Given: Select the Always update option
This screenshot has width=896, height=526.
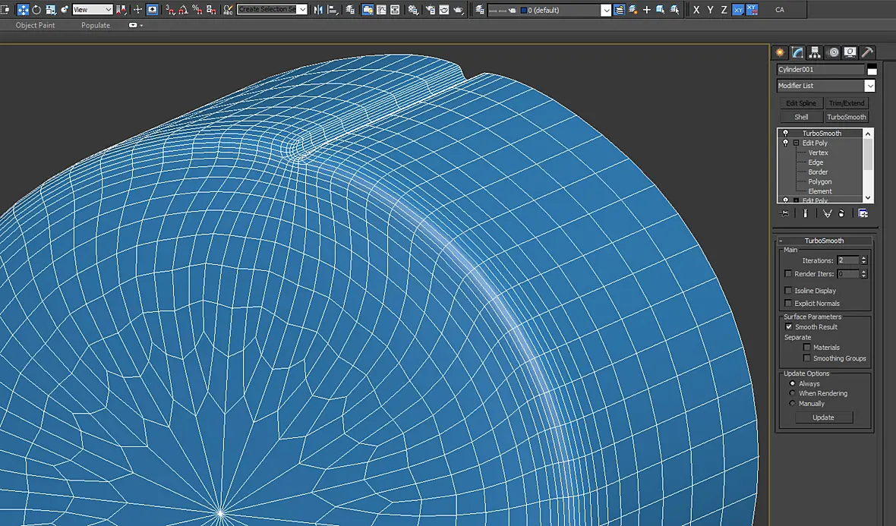Looking at the screenshot, I should click(792, 383).
